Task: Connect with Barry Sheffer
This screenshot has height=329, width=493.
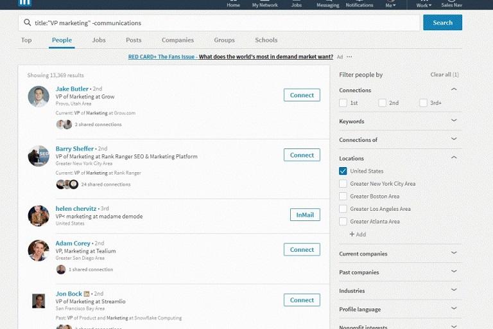Action: 302,155
